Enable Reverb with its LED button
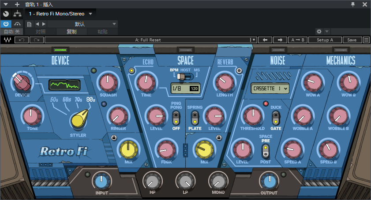371x200 pixels. click(x=239, y=70)
